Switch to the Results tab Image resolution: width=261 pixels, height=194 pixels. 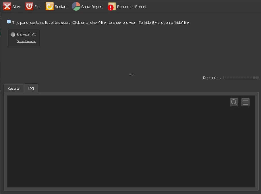(x=13, y=88)
